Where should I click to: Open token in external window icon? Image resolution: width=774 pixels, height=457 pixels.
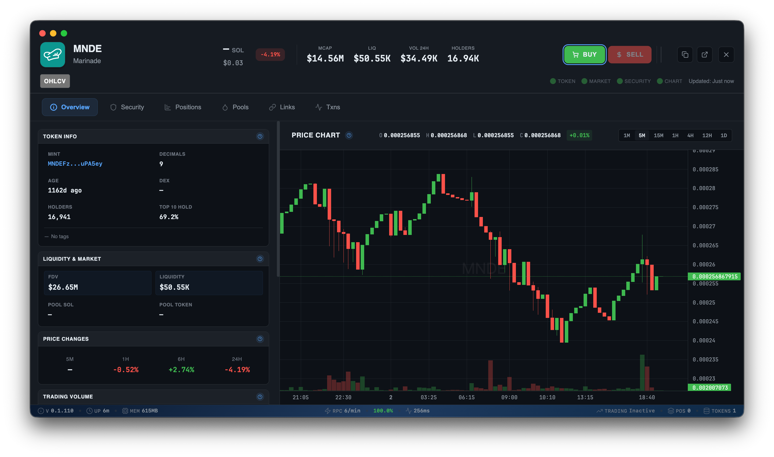pos(705,55)
